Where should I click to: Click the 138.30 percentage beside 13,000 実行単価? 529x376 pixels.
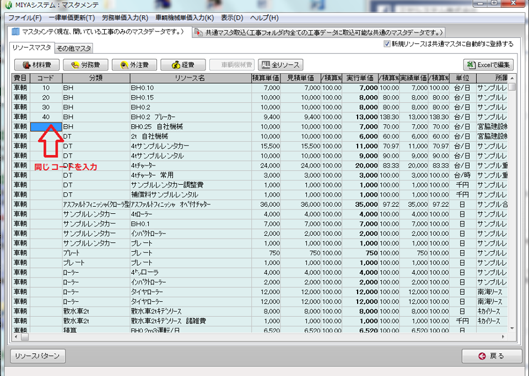tap(389, 117)
